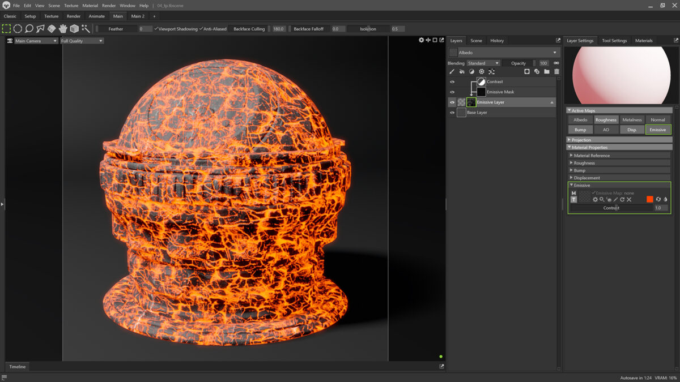The width and height of the screenshot is (680, 382).
Task: Create a new folder in the Layers panel
Action: point(546,71)
